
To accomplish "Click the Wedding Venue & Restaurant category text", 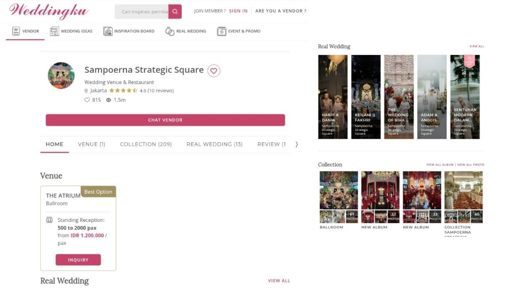I will (x=119, y=82).
